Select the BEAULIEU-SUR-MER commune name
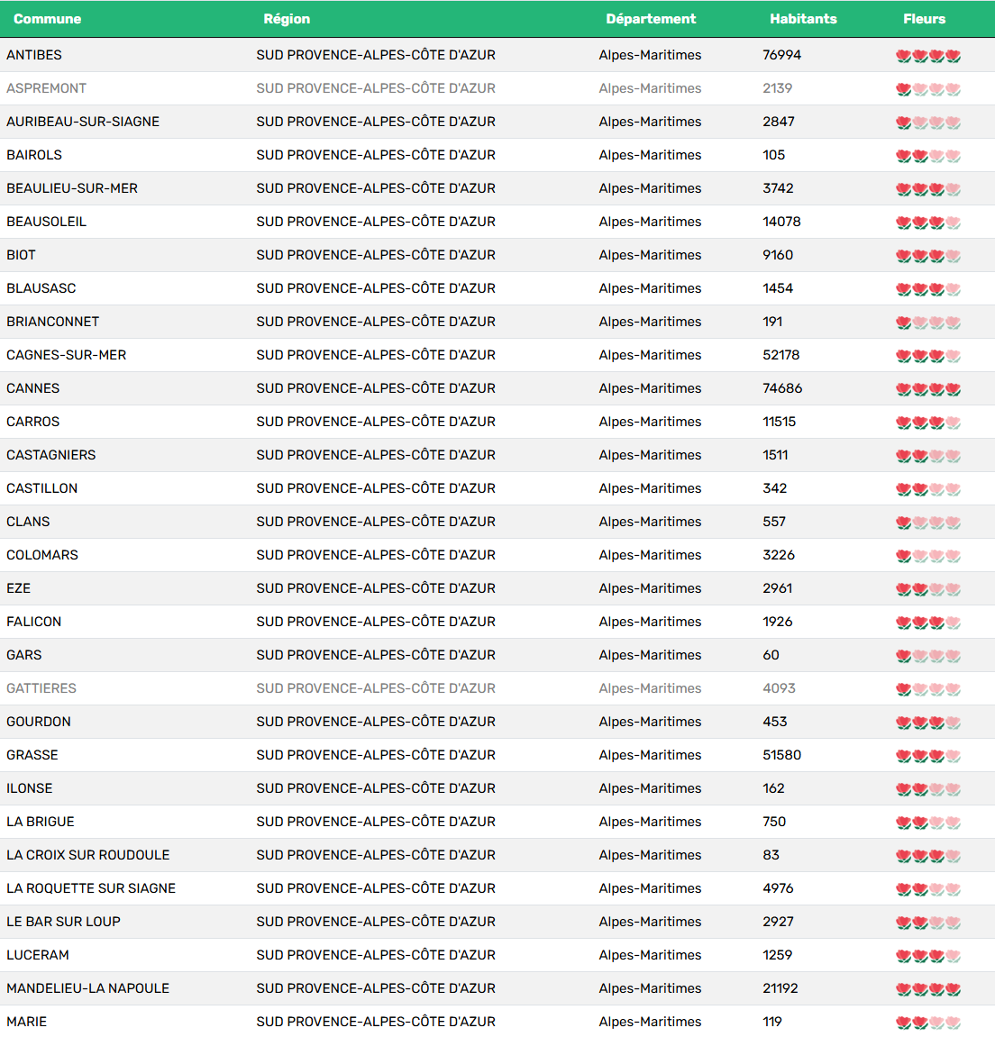Viewport: 995px width, 1037px height. click(x=72, y=188)
